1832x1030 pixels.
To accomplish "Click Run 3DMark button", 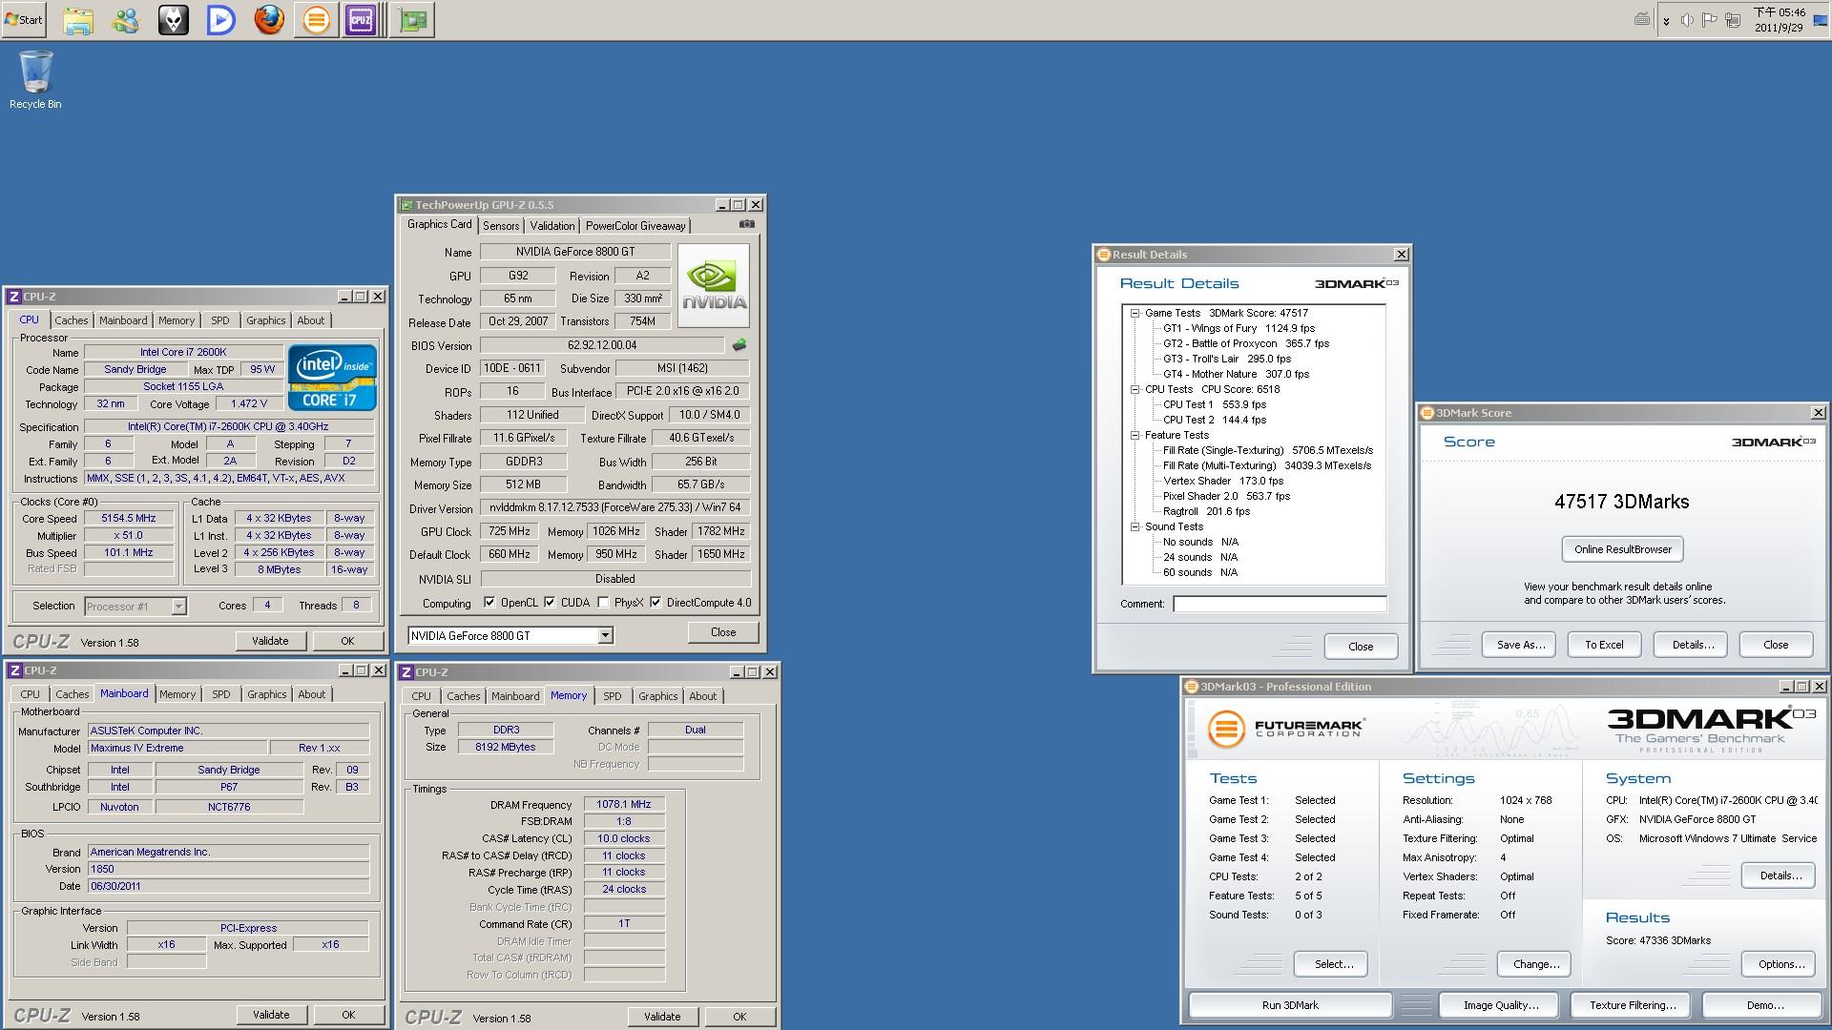I will [x=1290, y=1005].
